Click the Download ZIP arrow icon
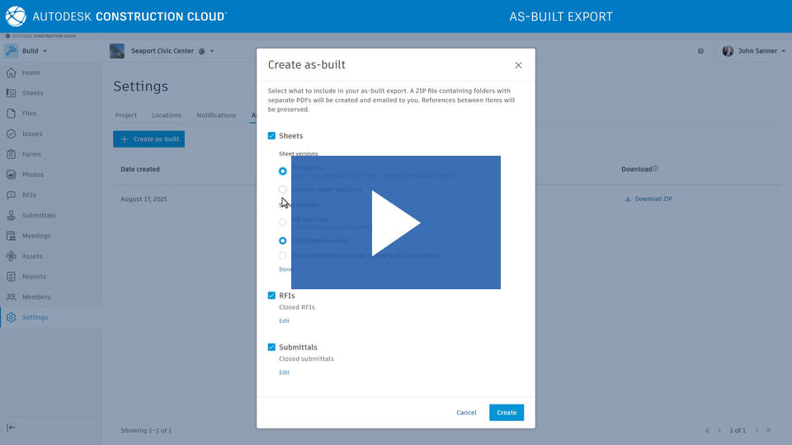The image size is (792, 445). pyautogui.click(x=628, y=199)
